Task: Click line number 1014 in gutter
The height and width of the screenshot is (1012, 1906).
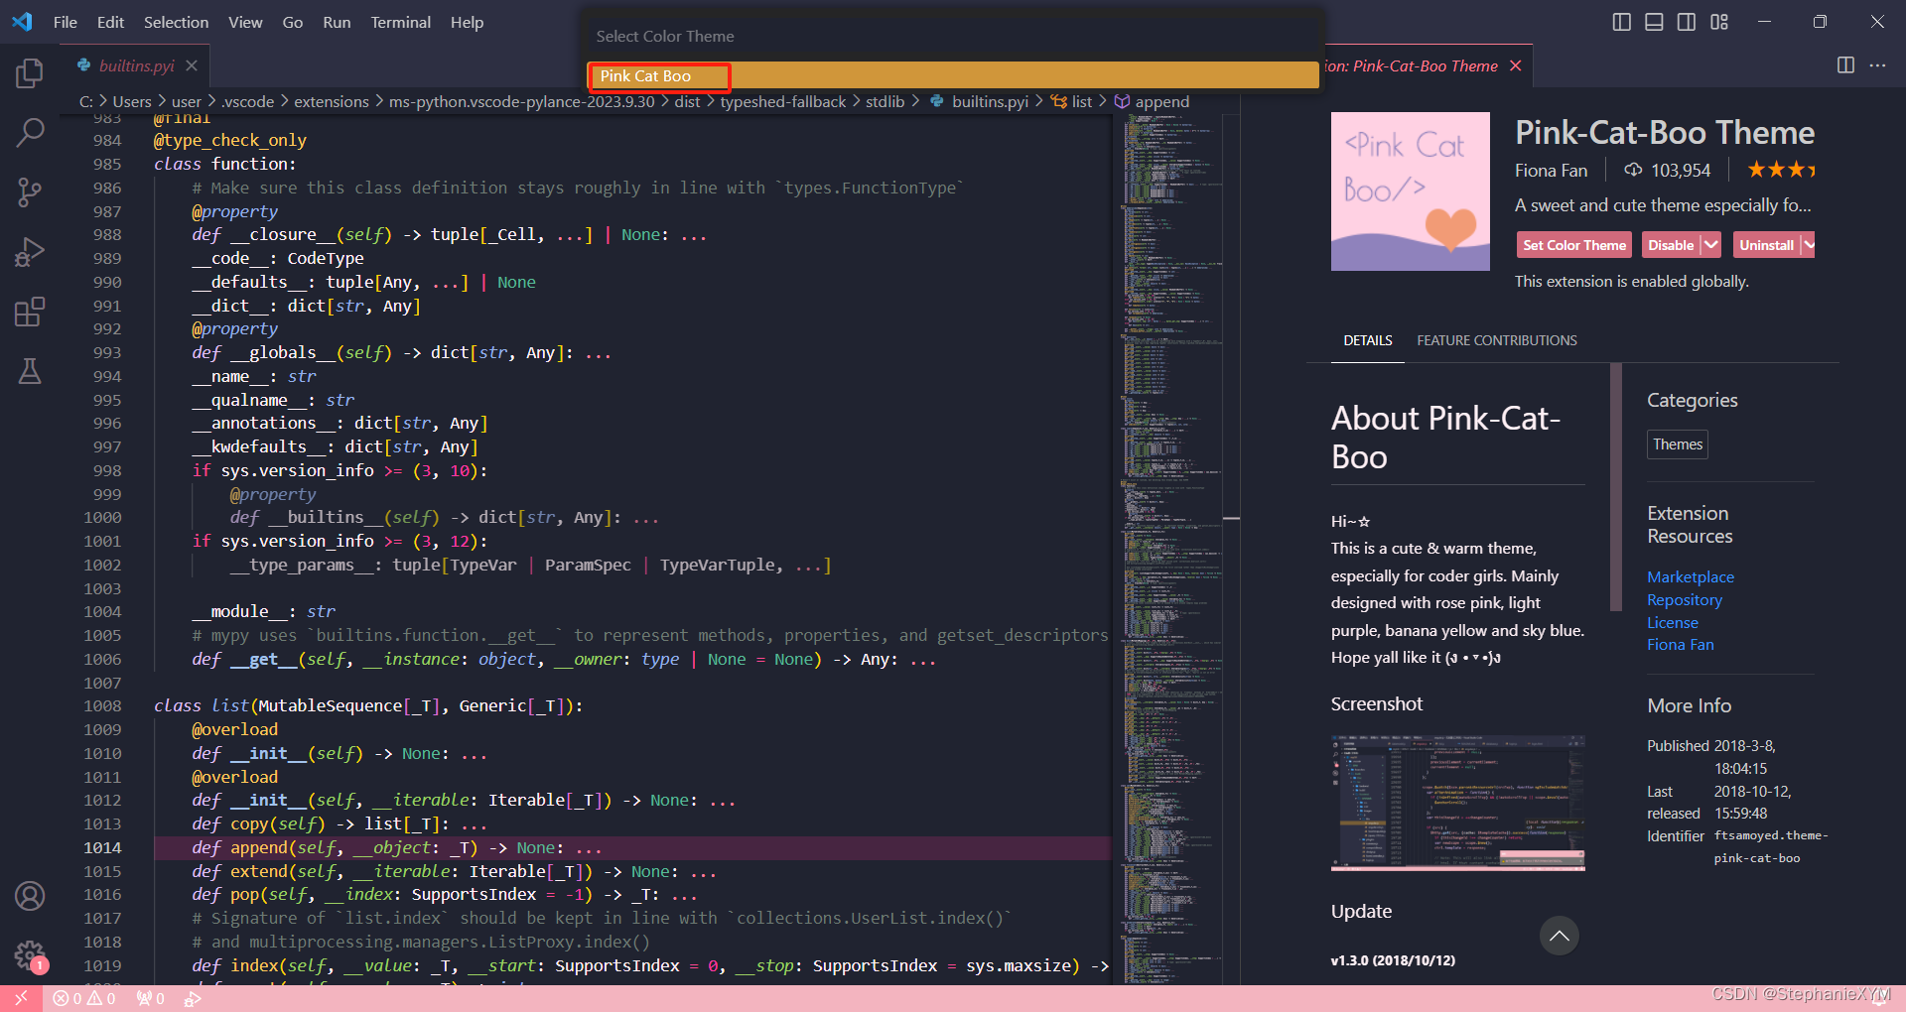Action: click(x=102, y=847)
